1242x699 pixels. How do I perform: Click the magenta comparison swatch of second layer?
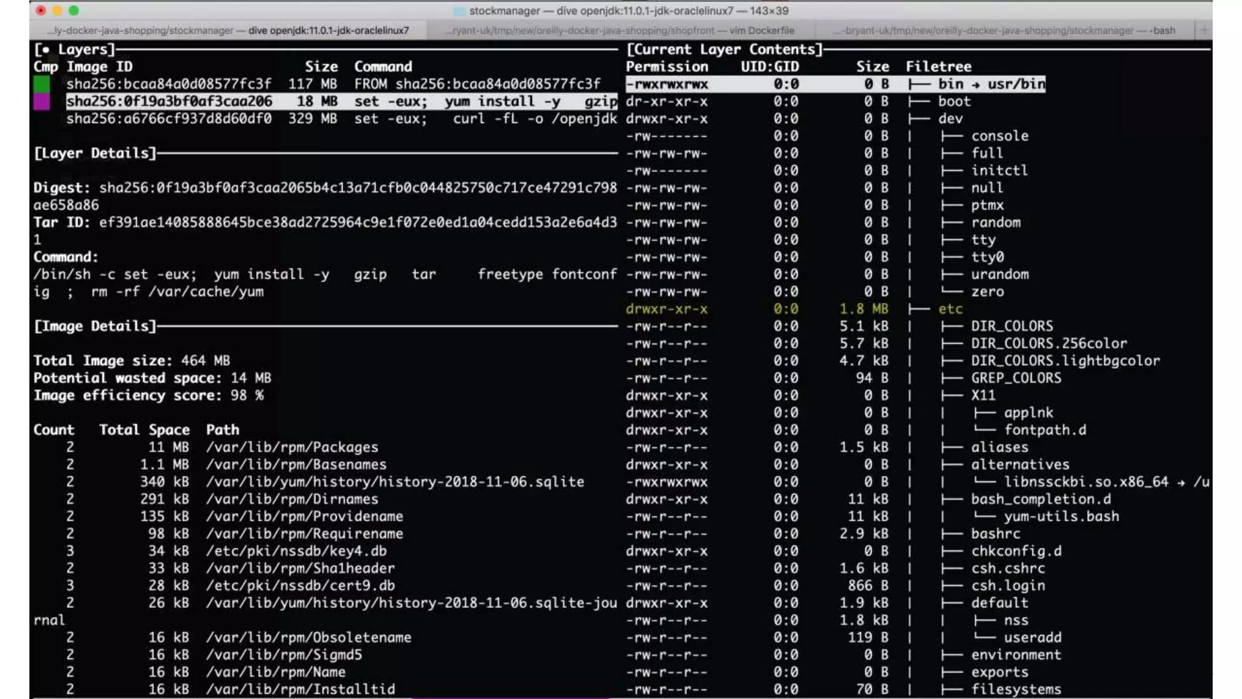42,101
